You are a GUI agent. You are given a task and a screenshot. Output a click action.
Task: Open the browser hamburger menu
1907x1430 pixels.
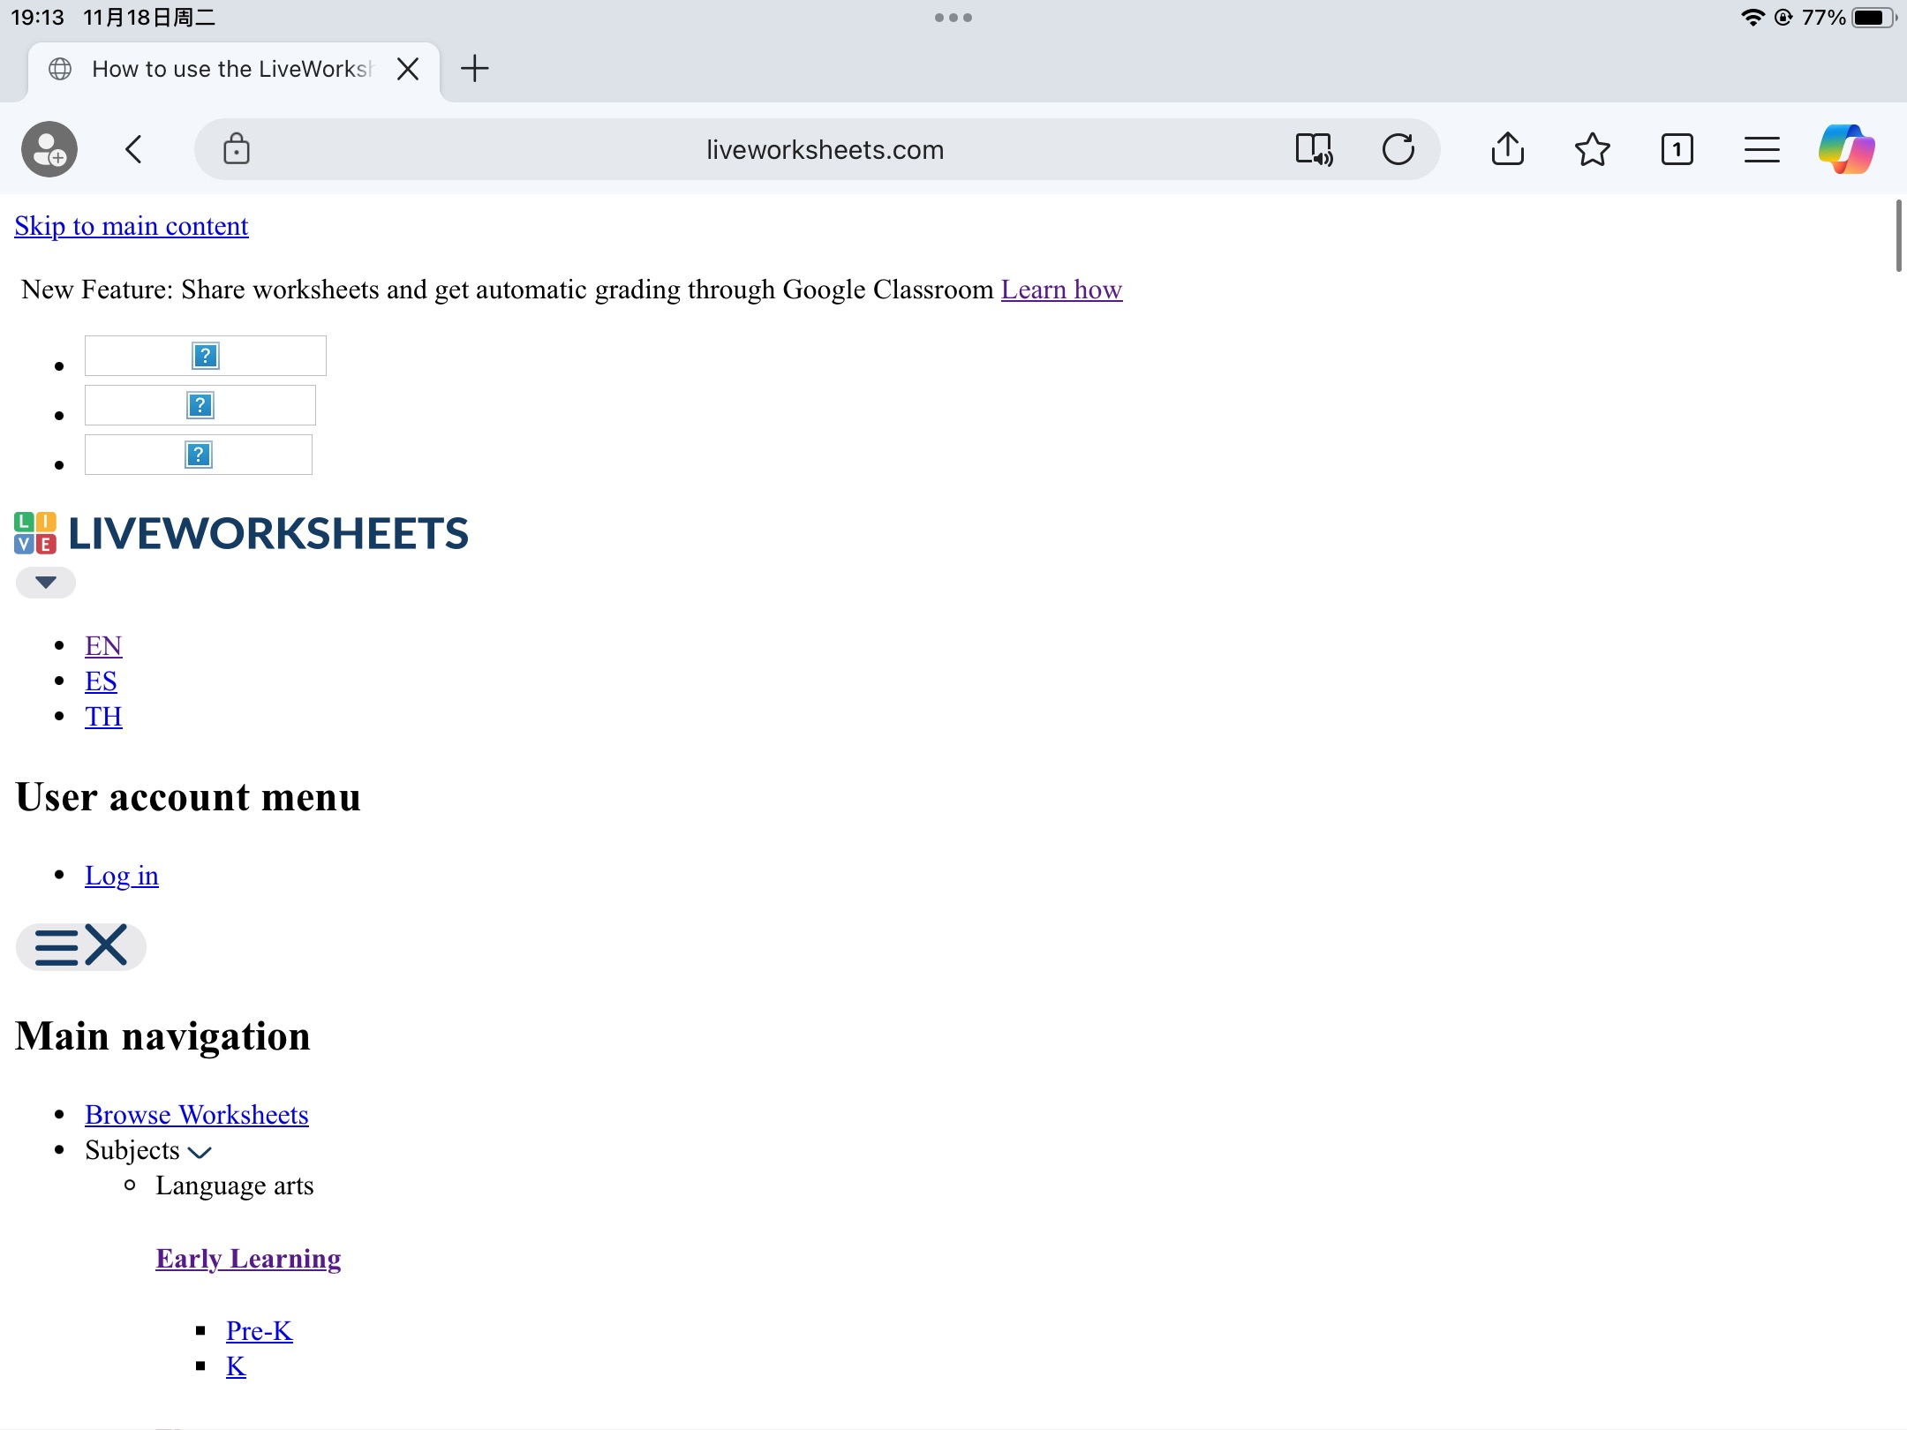pos(1762,149)
